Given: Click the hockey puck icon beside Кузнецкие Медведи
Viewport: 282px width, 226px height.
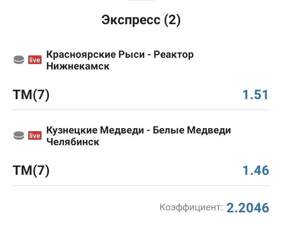Looking at the screenshot, I should click(x=18, y=135).
